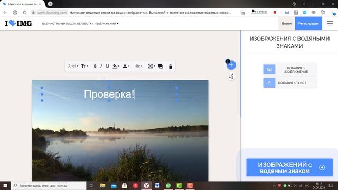Toggle underline formatting for the watermark text
Viewport: 338px width, 190px height.
click(x=107, y=66)
